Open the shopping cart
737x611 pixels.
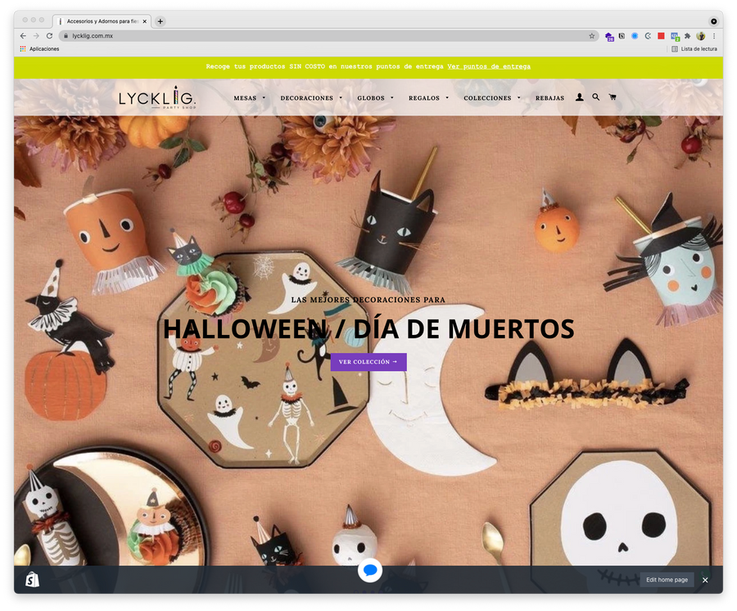pos(613,97)
